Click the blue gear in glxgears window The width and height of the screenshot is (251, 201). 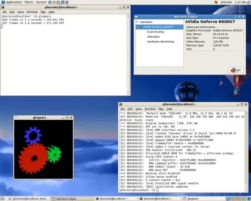(x=33, y=135)
